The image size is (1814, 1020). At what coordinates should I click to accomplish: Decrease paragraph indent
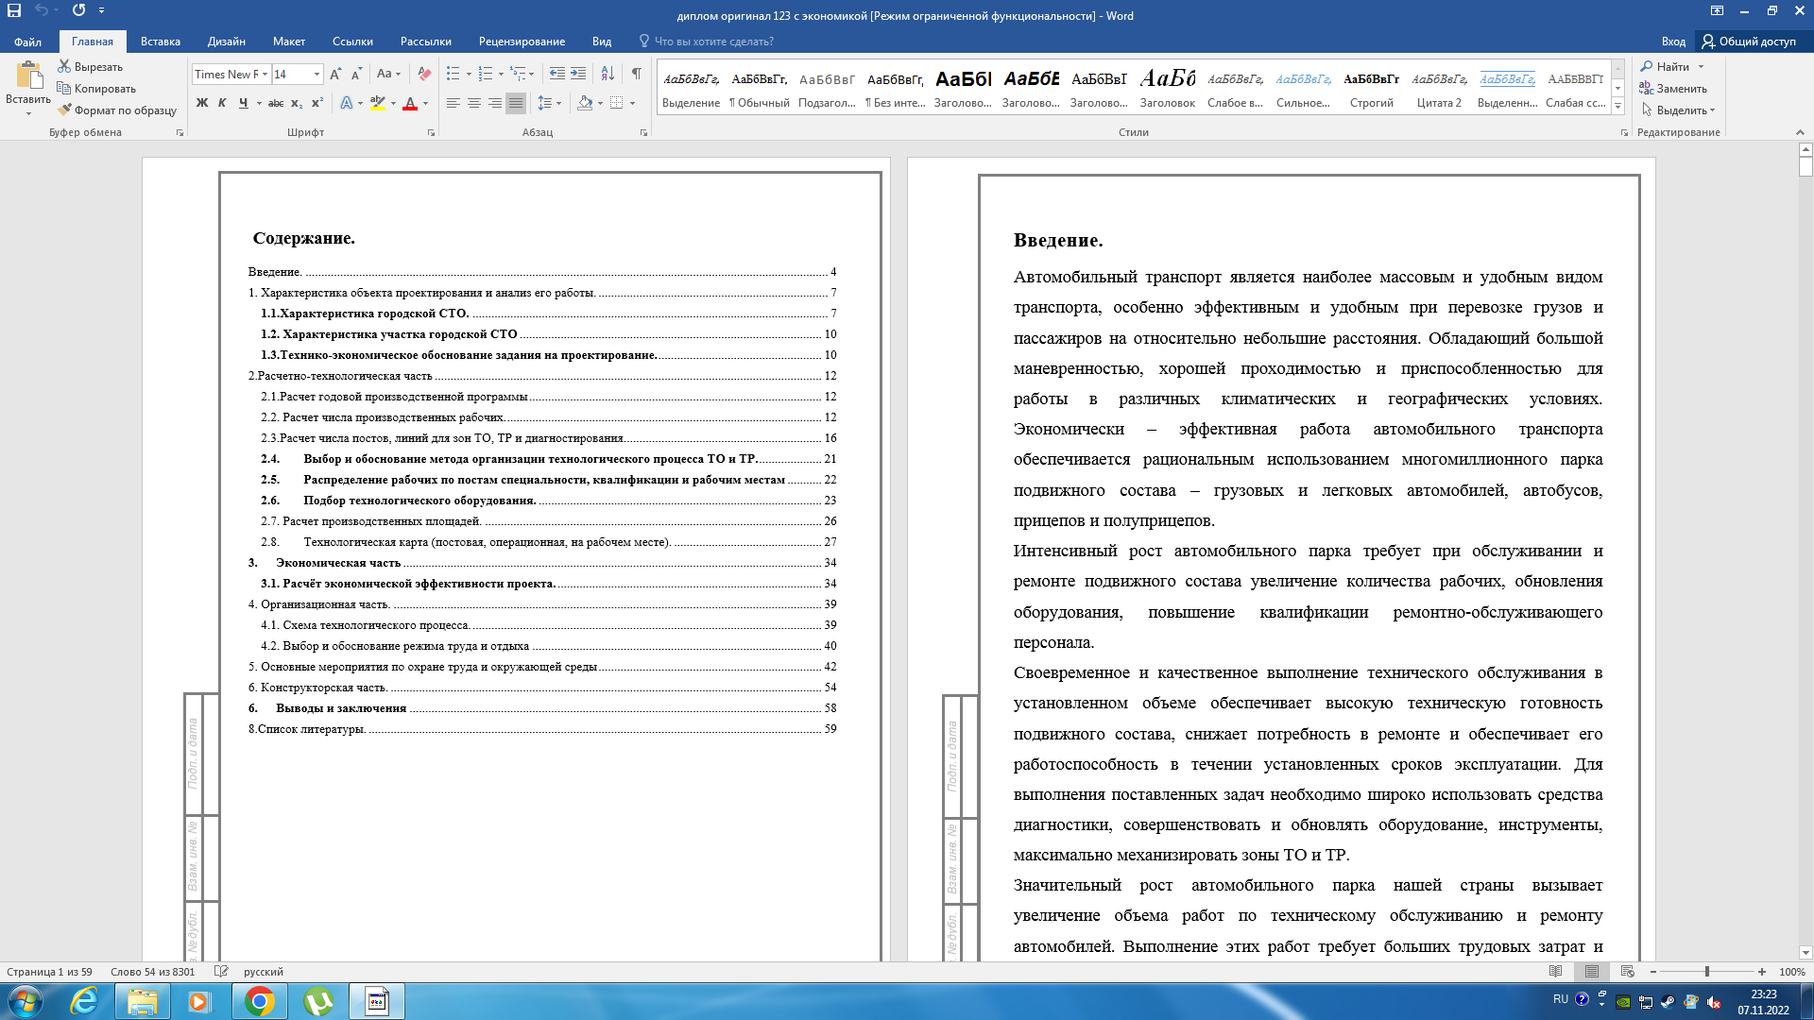(x=557, y=74)
